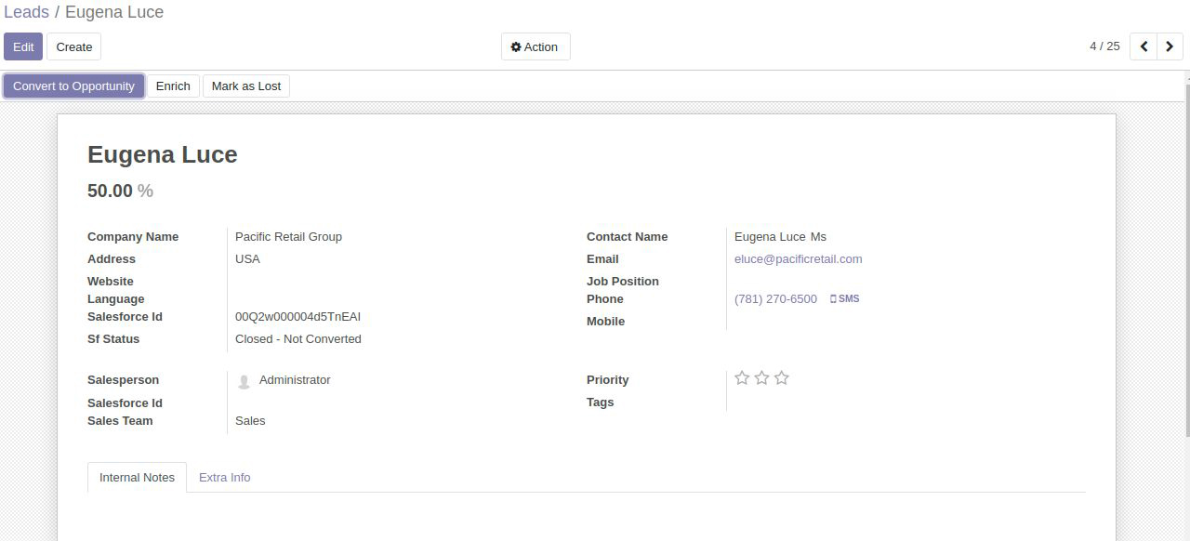Select the Pacific Retail Group company name

(288, 237)
